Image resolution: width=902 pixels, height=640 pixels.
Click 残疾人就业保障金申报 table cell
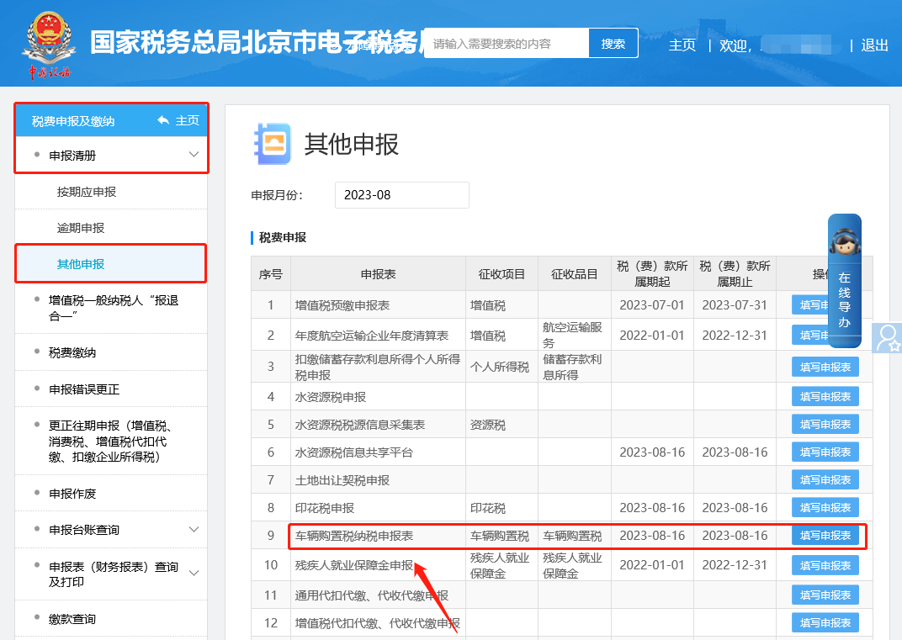(x=378, y=565)
